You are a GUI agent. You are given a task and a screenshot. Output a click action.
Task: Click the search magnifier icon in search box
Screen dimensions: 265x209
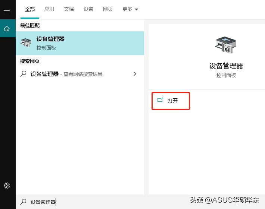pos(24,202)
